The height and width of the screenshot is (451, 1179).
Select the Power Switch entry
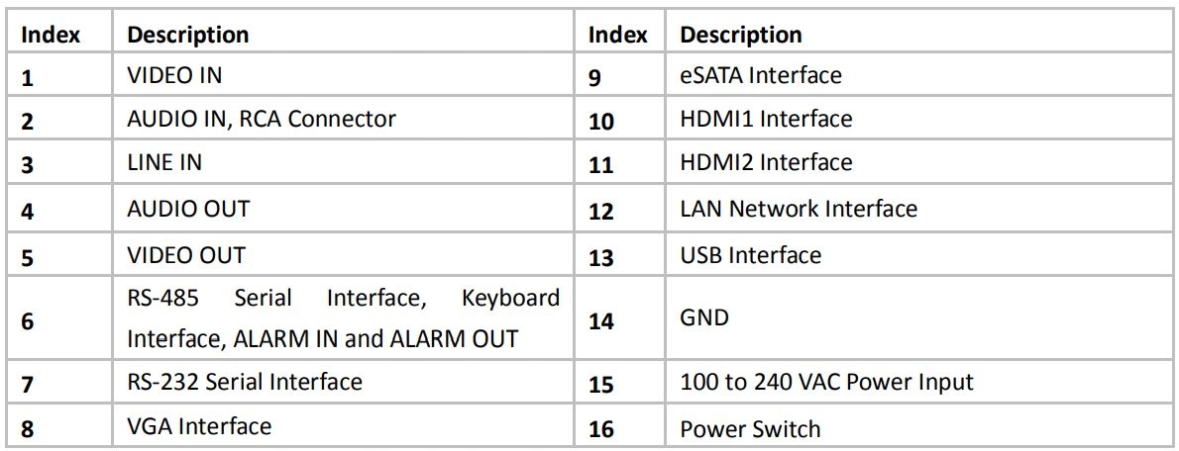tap(750, 428)
